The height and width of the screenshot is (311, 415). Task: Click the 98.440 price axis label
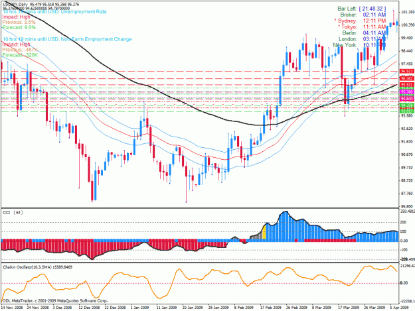[407, 51]
